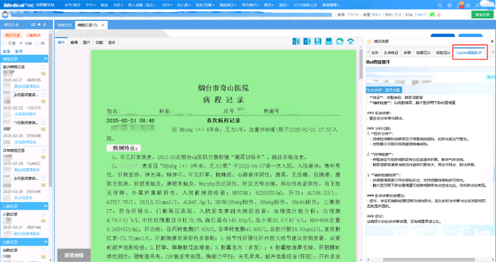Open the user account icon in header
The width and height of the screenshot is (496, 262).
click(x=477, y=5)
